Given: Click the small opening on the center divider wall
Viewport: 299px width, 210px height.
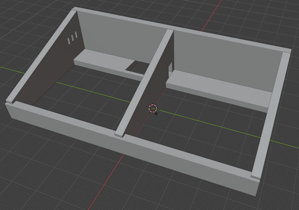Looking at the screenshot, I should [x=169, y=68].
